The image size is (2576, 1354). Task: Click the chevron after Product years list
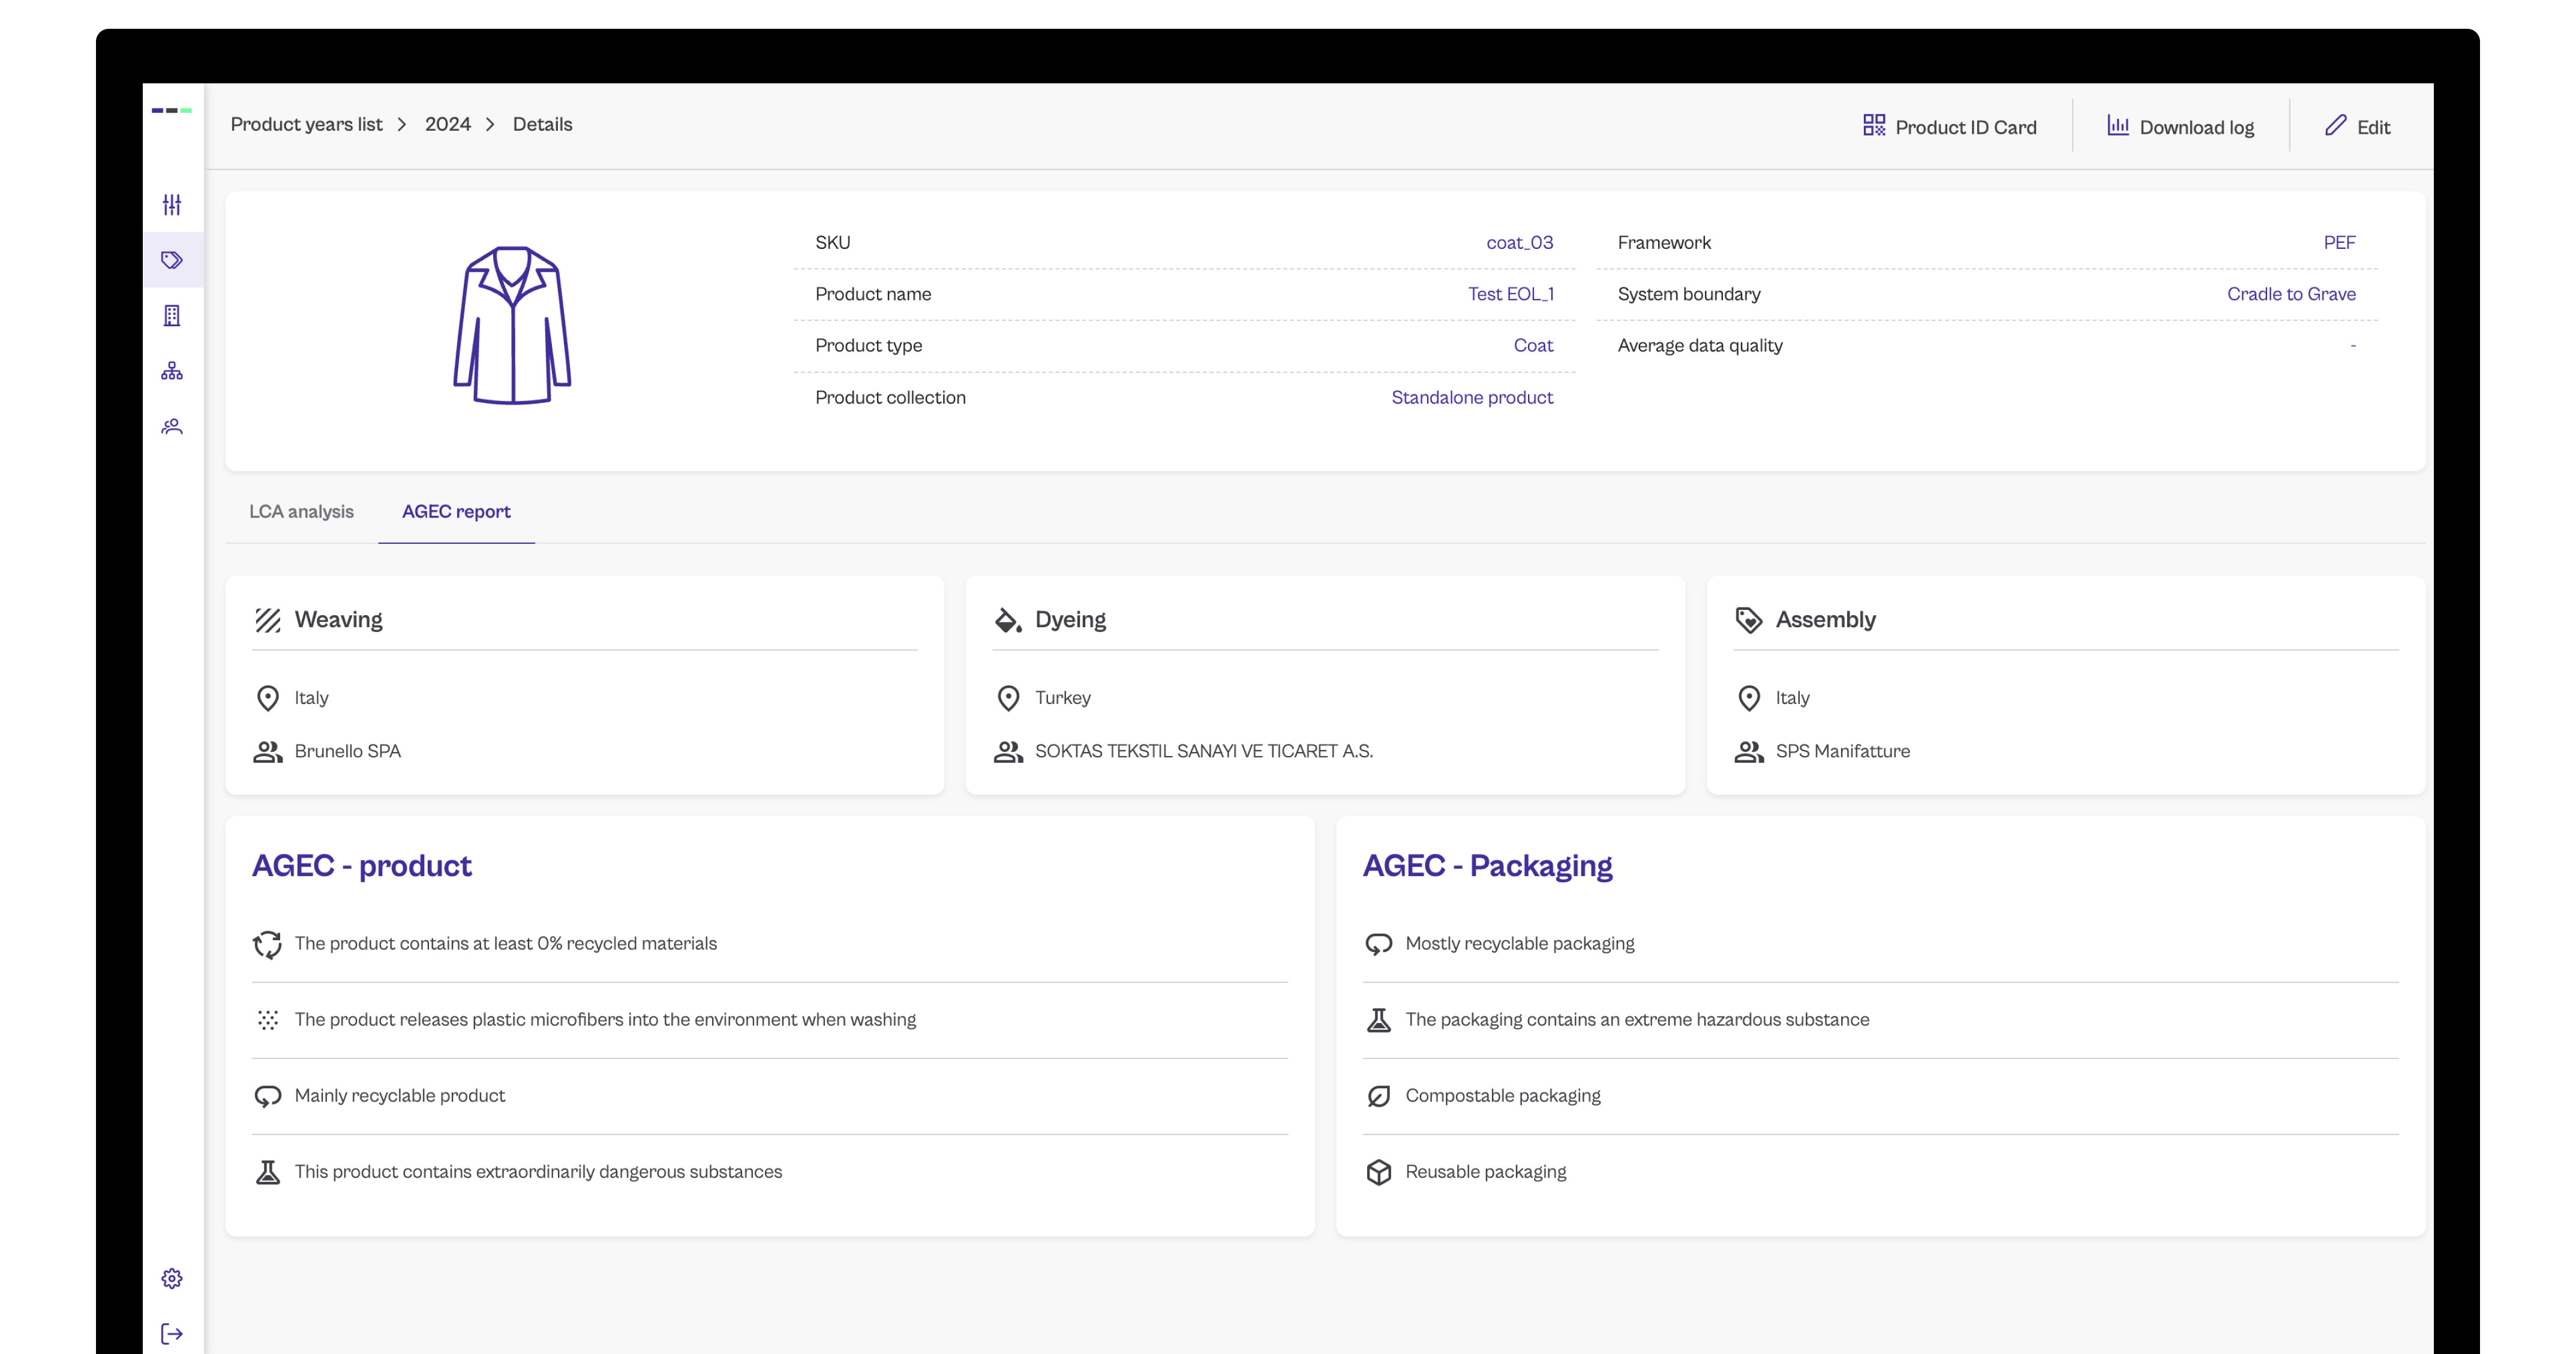click(x=402, y=124)
